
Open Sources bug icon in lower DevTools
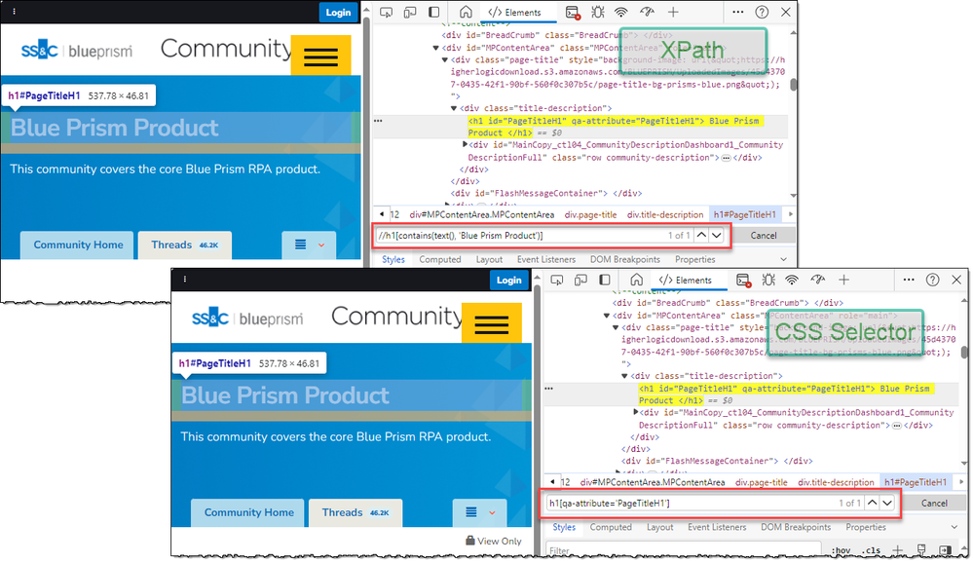tap(768, 280)
